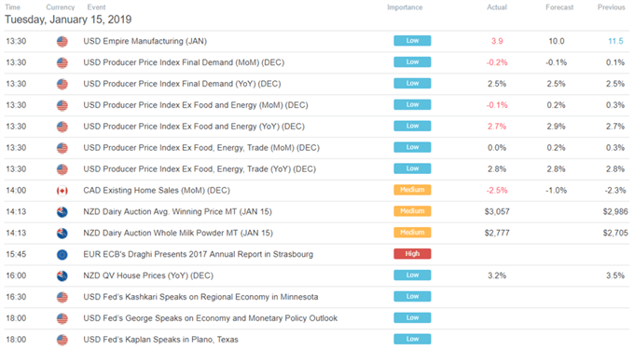Click the Previous column header

[612, 7]
